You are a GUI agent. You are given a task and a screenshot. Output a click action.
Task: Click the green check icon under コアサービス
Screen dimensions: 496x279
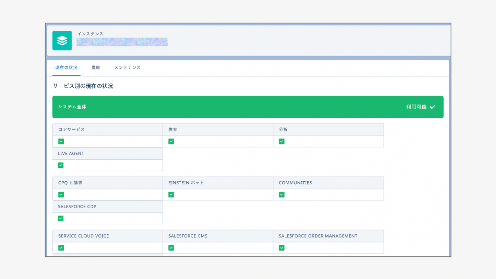pyautogui.click(x=61, y=141)
